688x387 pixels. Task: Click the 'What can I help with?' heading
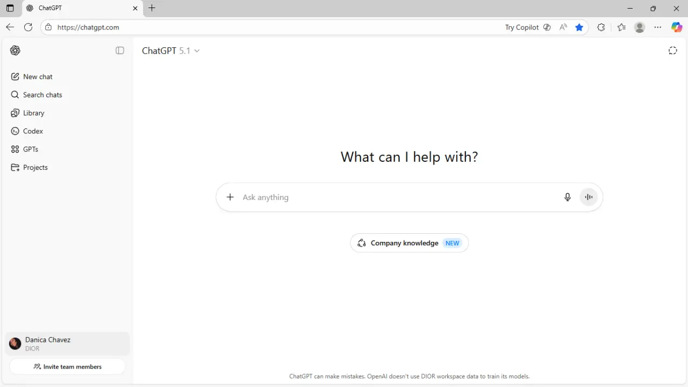409,157
